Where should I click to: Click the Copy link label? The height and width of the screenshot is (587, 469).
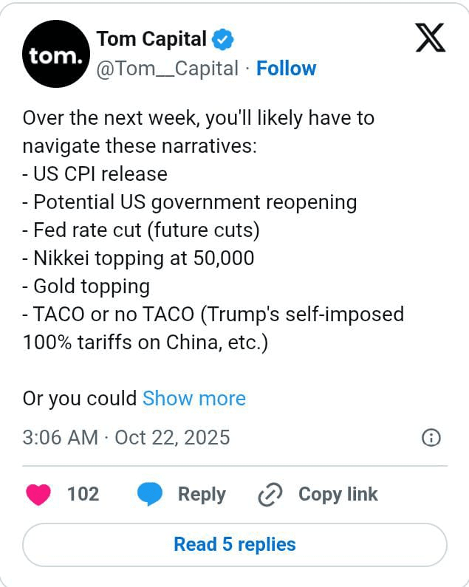(338, 494)
